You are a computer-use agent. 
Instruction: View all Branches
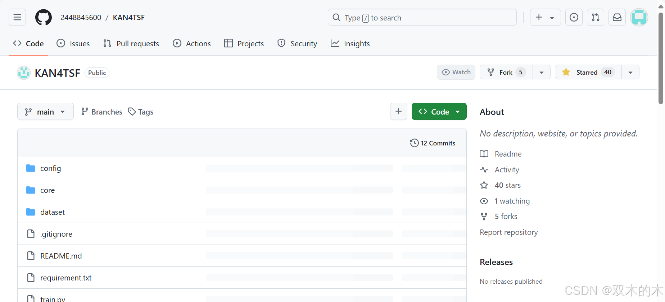pos(102,112)
